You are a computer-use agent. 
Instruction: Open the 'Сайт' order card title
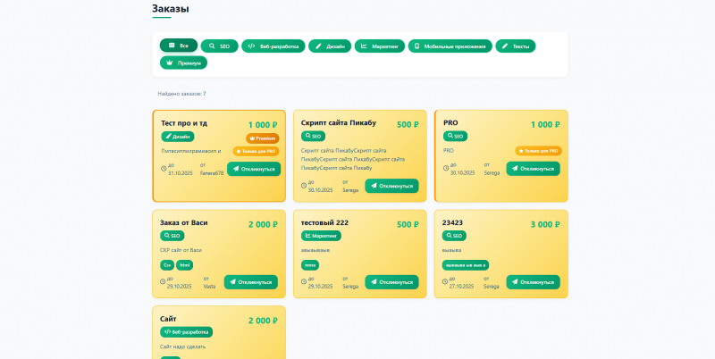pyautogui.click(x=168, y=319)
